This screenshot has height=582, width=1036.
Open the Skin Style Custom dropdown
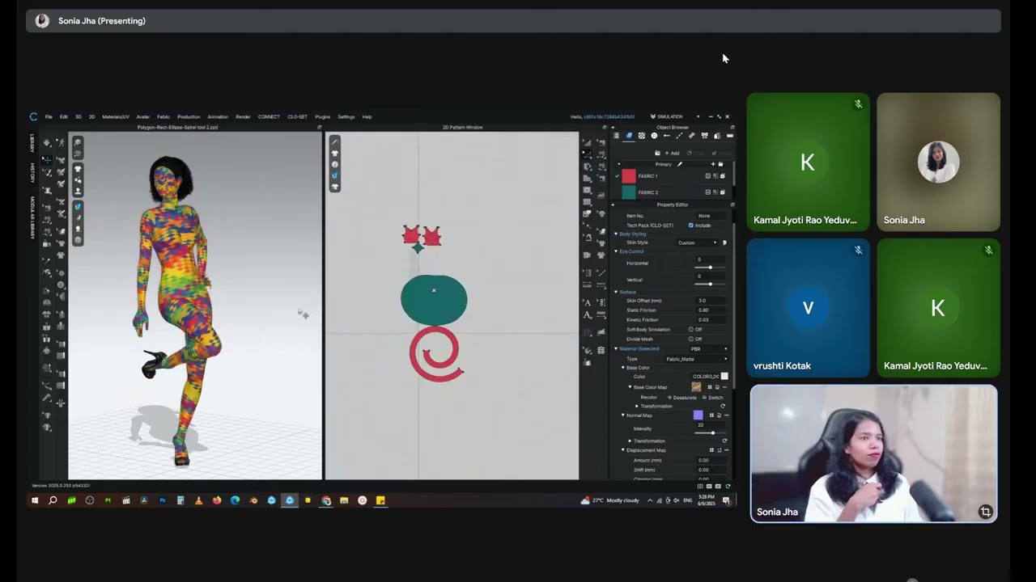pyautogui.click(x=697, y=242)
